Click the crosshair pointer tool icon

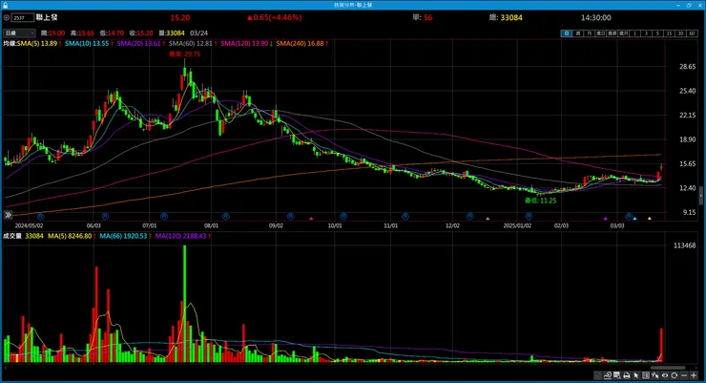(x=655, y=375)
